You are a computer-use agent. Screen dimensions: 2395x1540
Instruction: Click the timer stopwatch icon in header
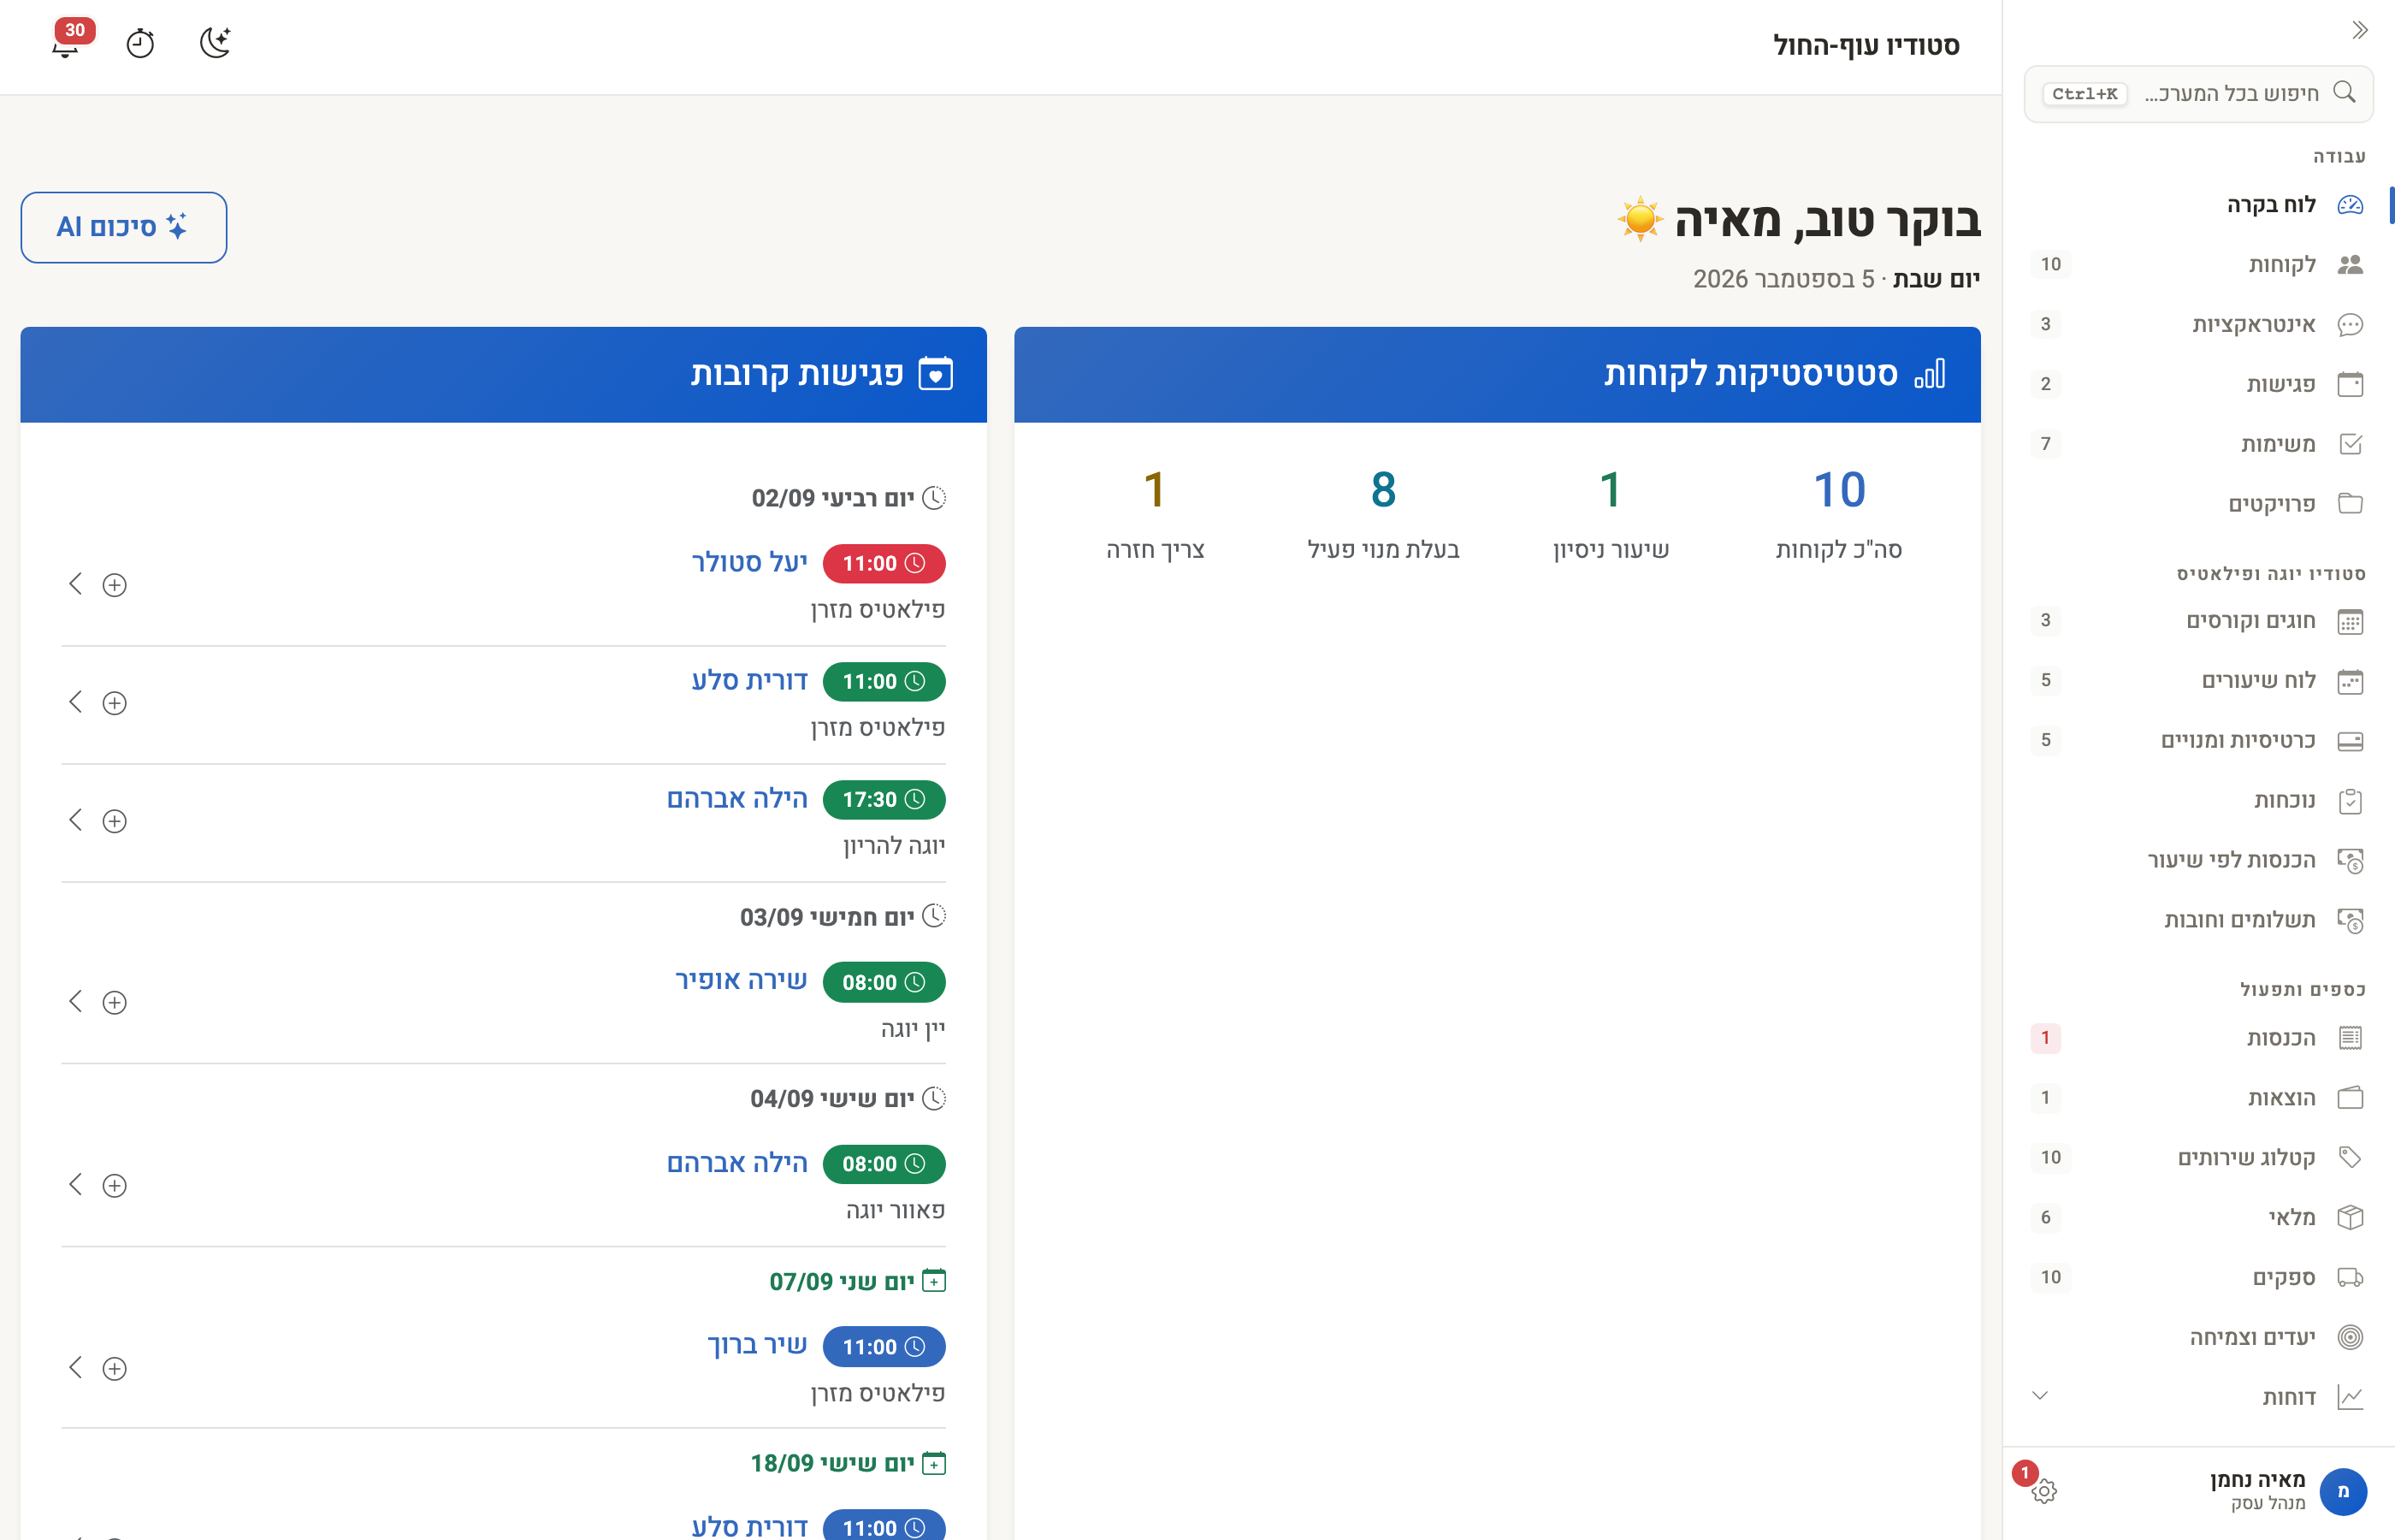pyautogui.click(x=140, y=43)
